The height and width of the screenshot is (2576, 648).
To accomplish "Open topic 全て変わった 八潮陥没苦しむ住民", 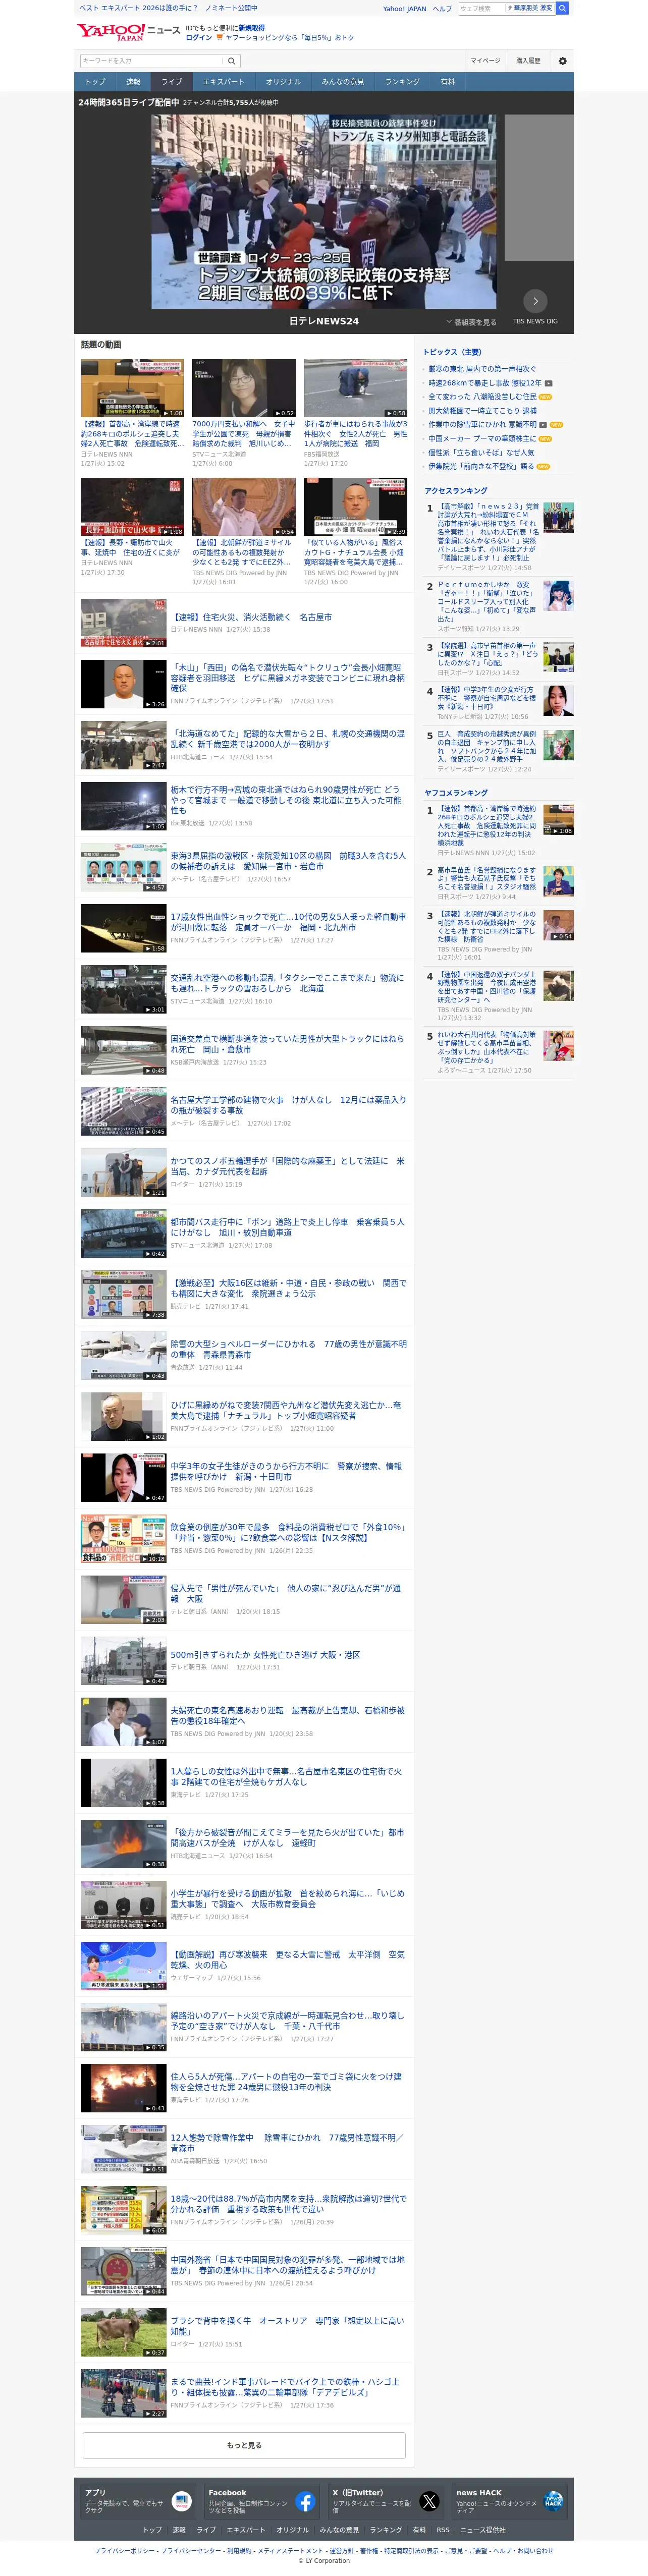I will click(x=482, y=397).
